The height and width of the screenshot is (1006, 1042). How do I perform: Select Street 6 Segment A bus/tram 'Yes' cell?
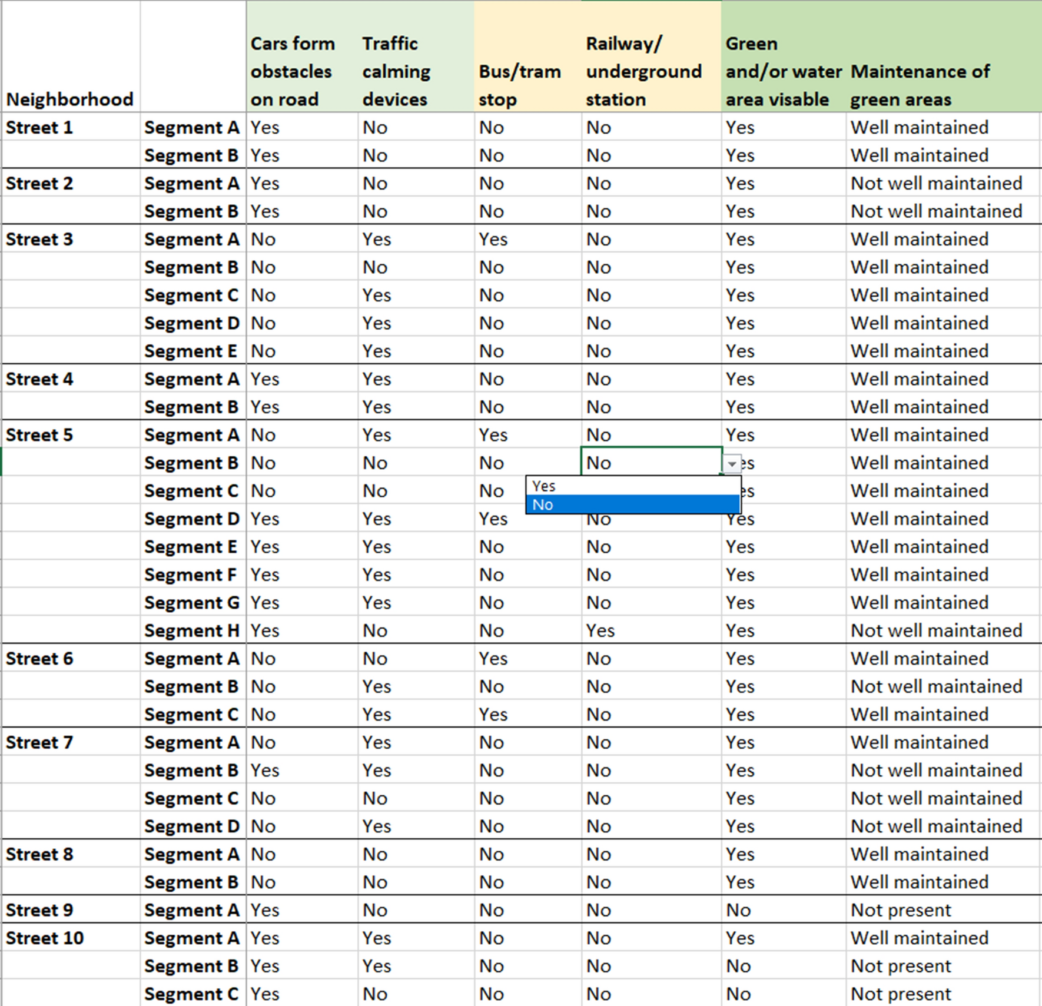pos(527,658)
